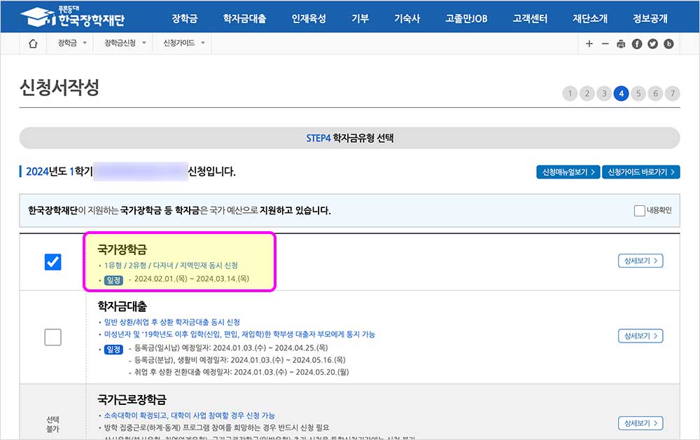Image resolution: width=700 pixels, height=440 pixels.
Task: Share the page via the Facebook icon
Action: (x=637, y=43)
